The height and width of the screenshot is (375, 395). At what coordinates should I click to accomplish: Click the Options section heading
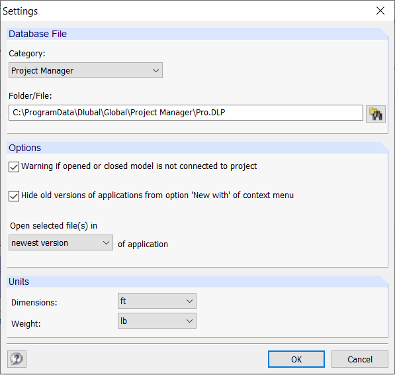(x=24, y=148)
